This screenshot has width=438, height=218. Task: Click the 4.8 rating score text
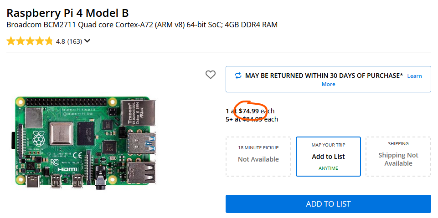(x=61, y=41)
